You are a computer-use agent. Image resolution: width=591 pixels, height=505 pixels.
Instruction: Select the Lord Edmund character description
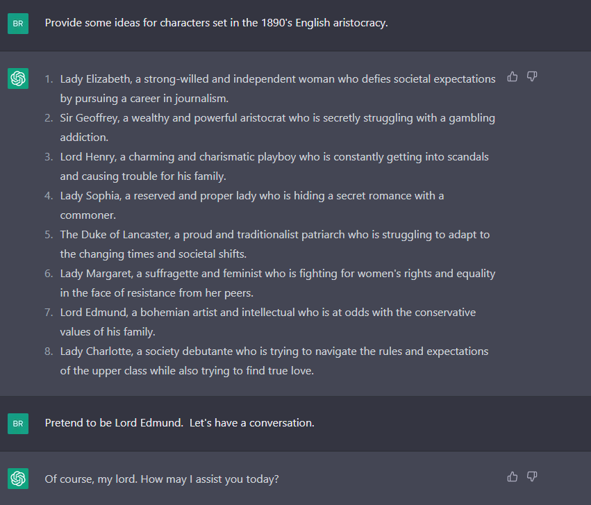268,312
